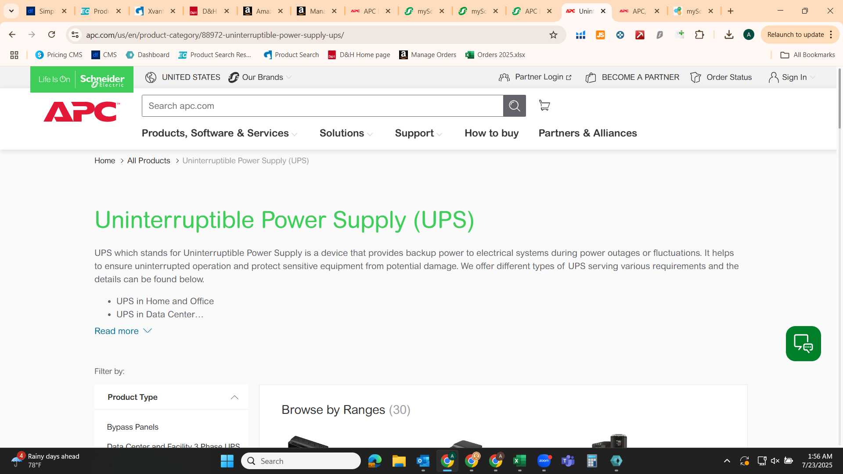The image size is (843, 474).
Task: Expand Sign In dropdown
Action: pos(792,77)
